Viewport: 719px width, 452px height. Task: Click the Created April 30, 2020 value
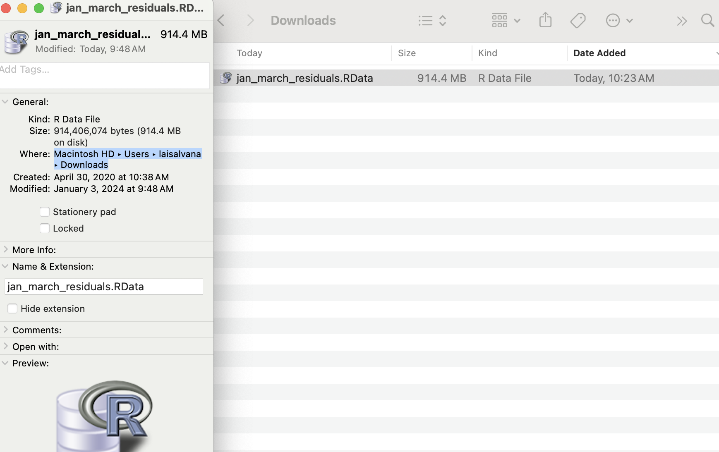[111, 177]
